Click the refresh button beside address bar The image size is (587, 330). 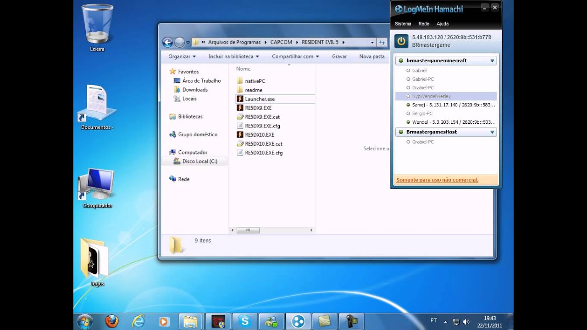pyautogui.click(x=382, y=42)
